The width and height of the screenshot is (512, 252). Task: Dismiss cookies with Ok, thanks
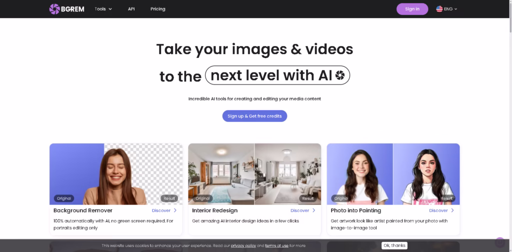click(x=394, y=245)
